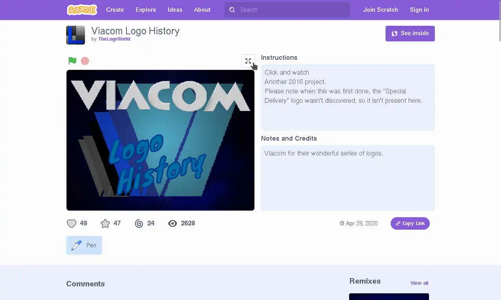Click the 49 loves count
Screen dimensions: 501x300
83,223
